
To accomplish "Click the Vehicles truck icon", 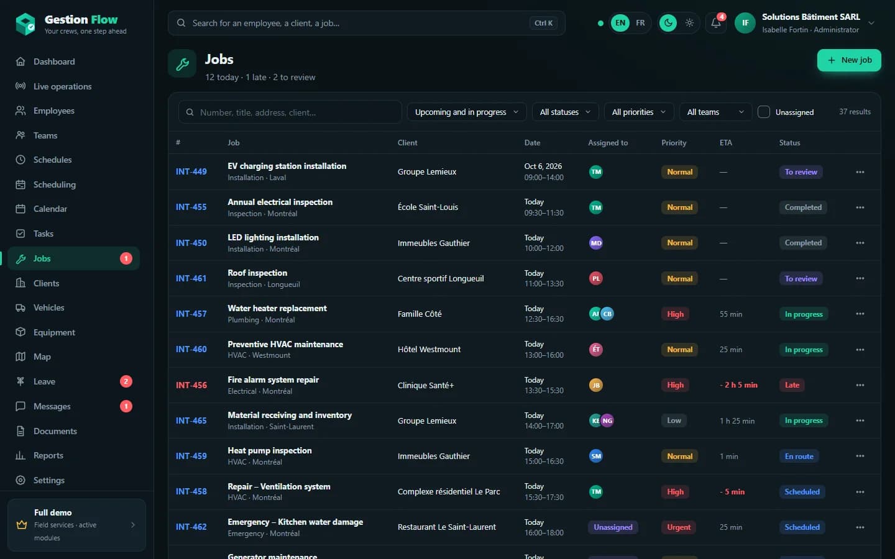I will [x=21, y=307].
